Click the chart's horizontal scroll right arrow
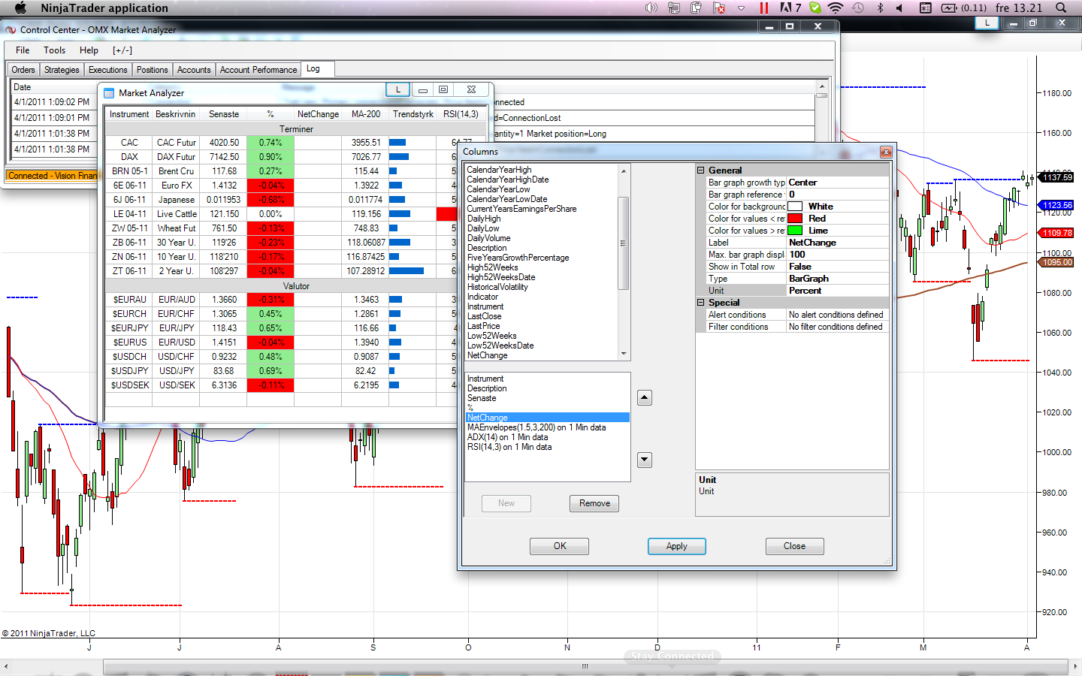The width and height of the screenshot is (1082, 676). pyautogui.click(x=1076, y=665)
